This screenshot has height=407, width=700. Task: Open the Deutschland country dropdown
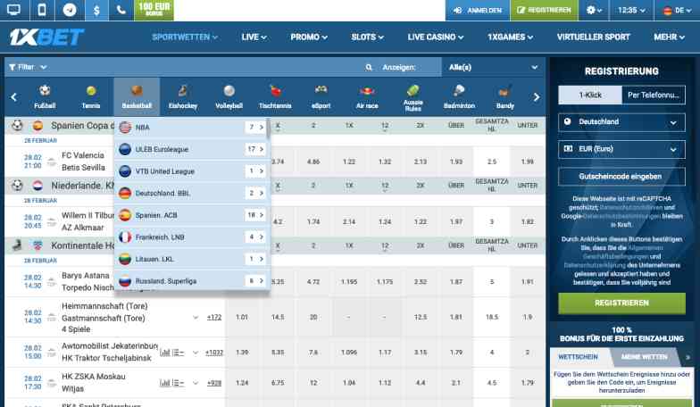point(621,121)
